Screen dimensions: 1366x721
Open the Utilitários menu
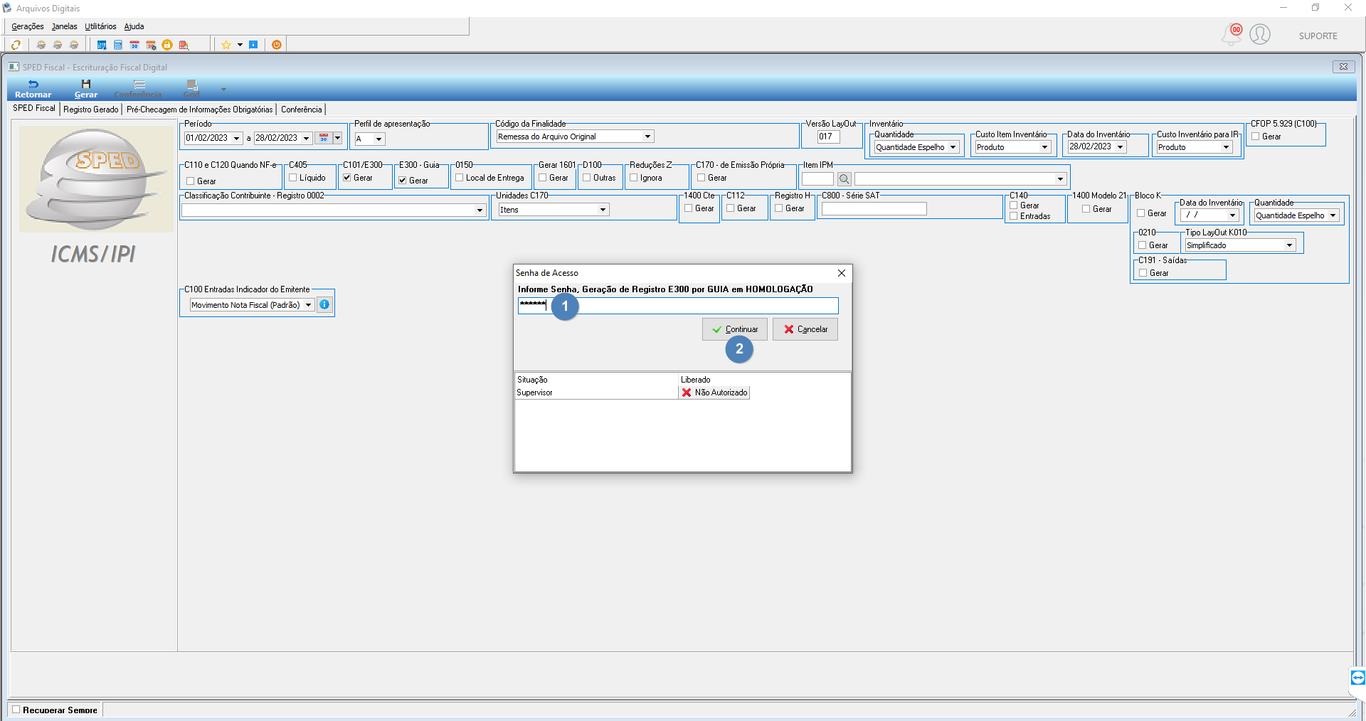click(x=101, y=26)
